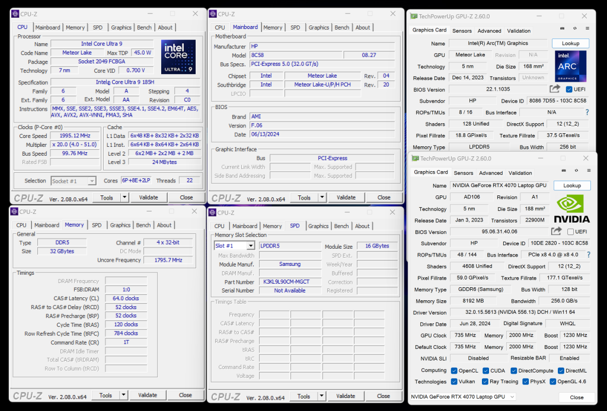This screenshot has height=411, width=607.
Task: Switch to the About tab in the CPU-Z memory Timings window
Action: [x=164, y=225]
